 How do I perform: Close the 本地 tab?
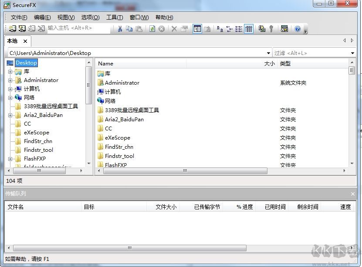pyautogui.click(x=25, y=41)
